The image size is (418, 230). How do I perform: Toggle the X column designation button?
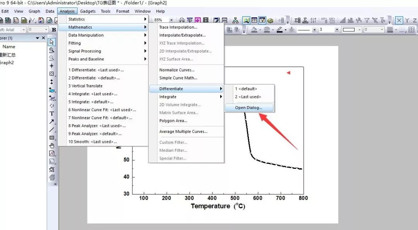click(399, 20)
